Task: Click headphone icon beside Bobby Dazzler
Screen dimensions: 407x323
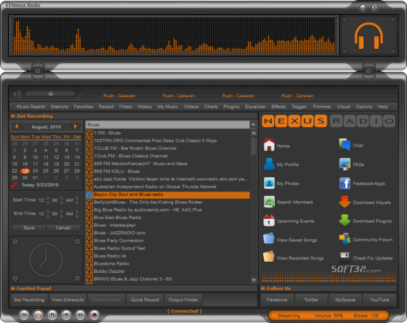Action: pos(89,272)
